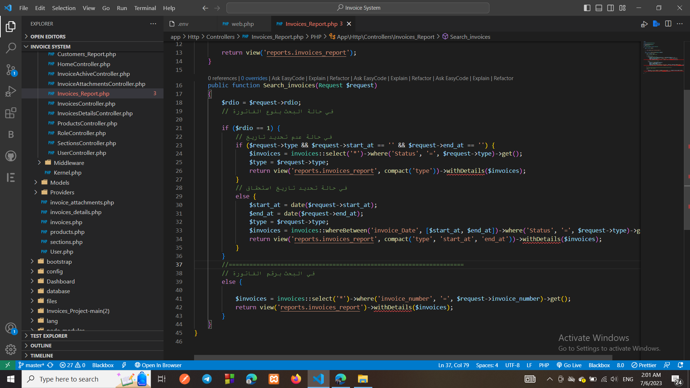The width and height of the screenshot is (690, 388).
Task: Start debugging PHP with the debug run icon
Action: click(x=644, y=24)
